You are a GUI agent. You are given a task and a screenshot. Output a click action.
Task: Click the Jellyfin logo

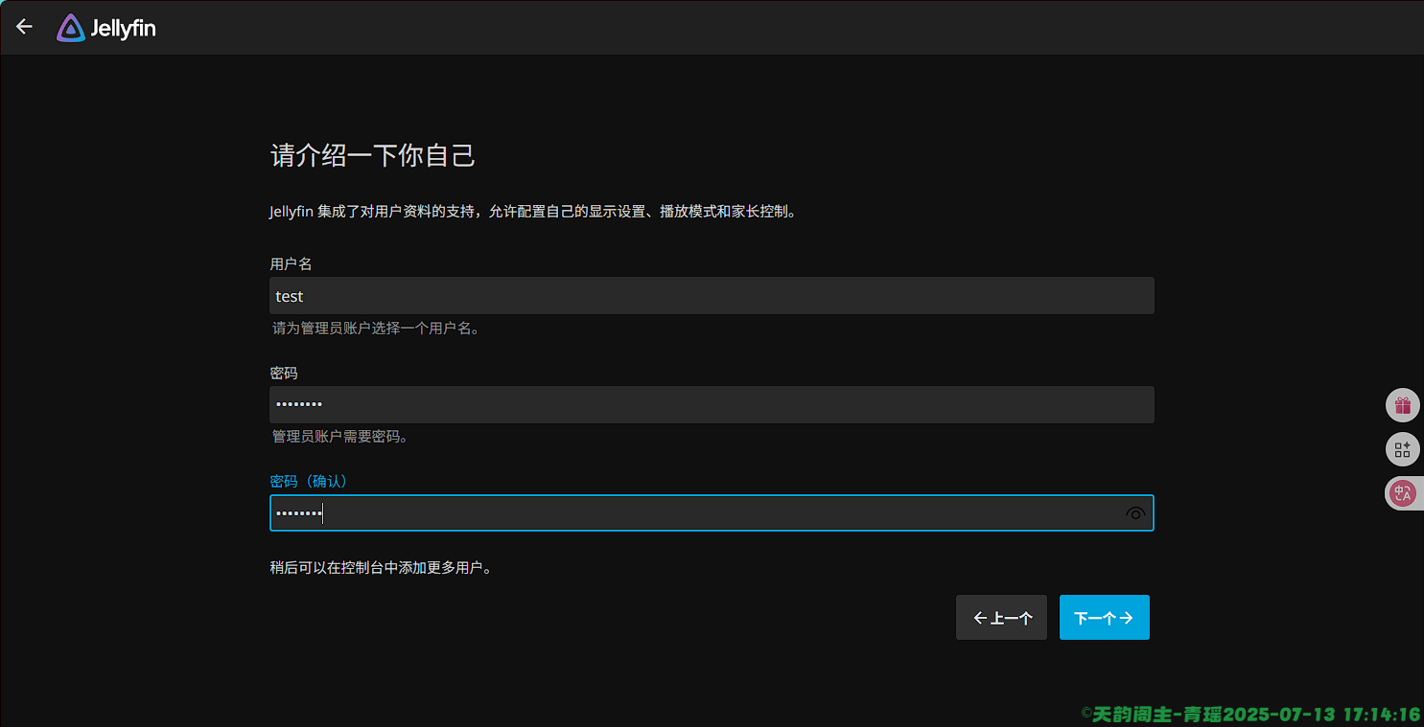(x=105, y=28)
